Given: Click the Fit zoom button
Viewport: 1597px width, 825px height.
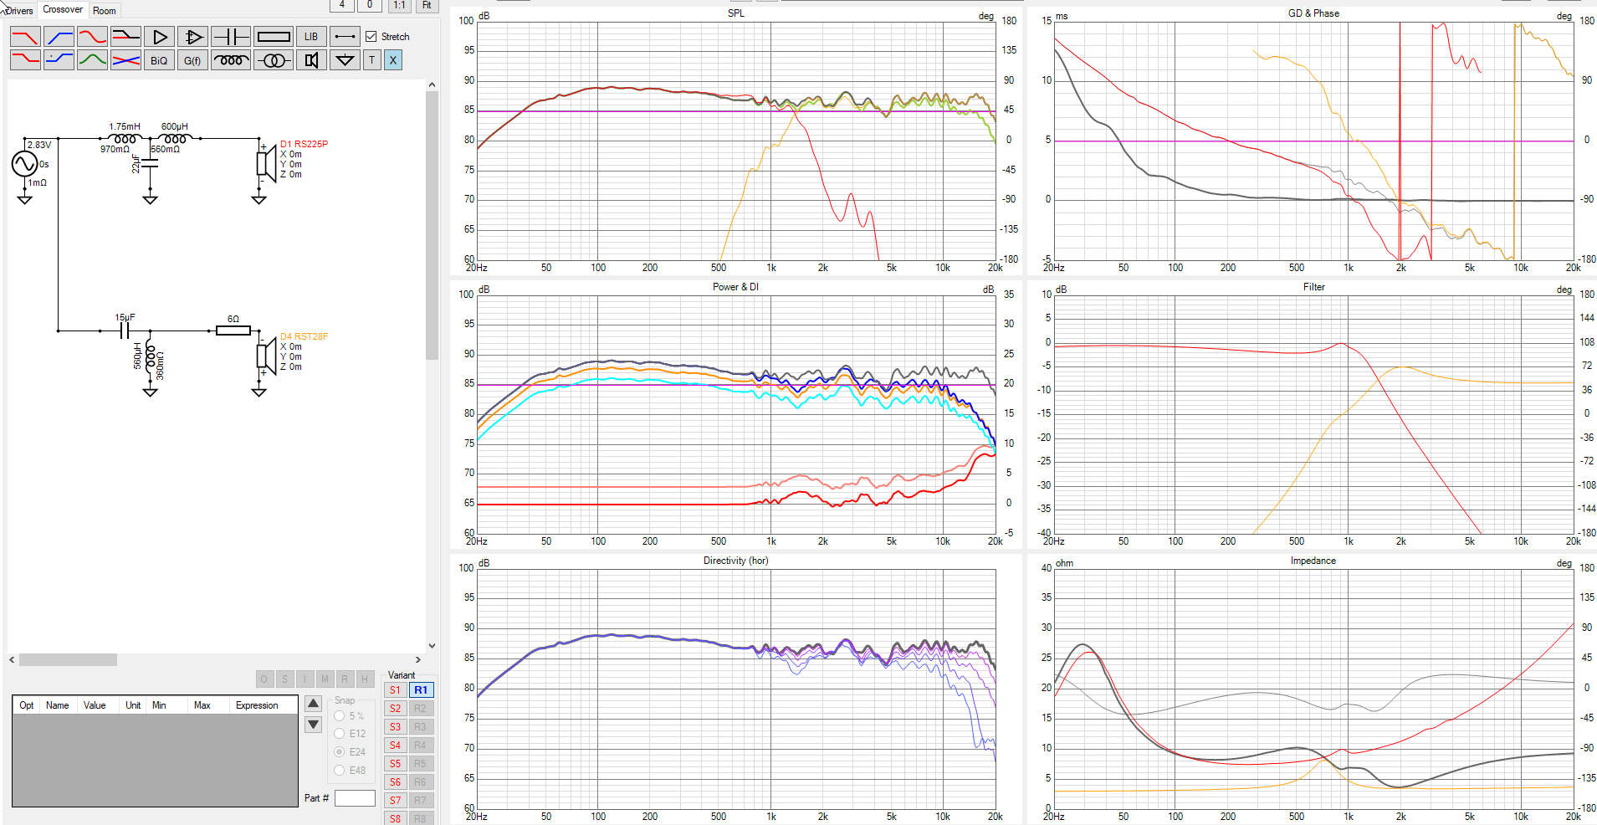Looking at the screenshot, I should click(427, 5).
